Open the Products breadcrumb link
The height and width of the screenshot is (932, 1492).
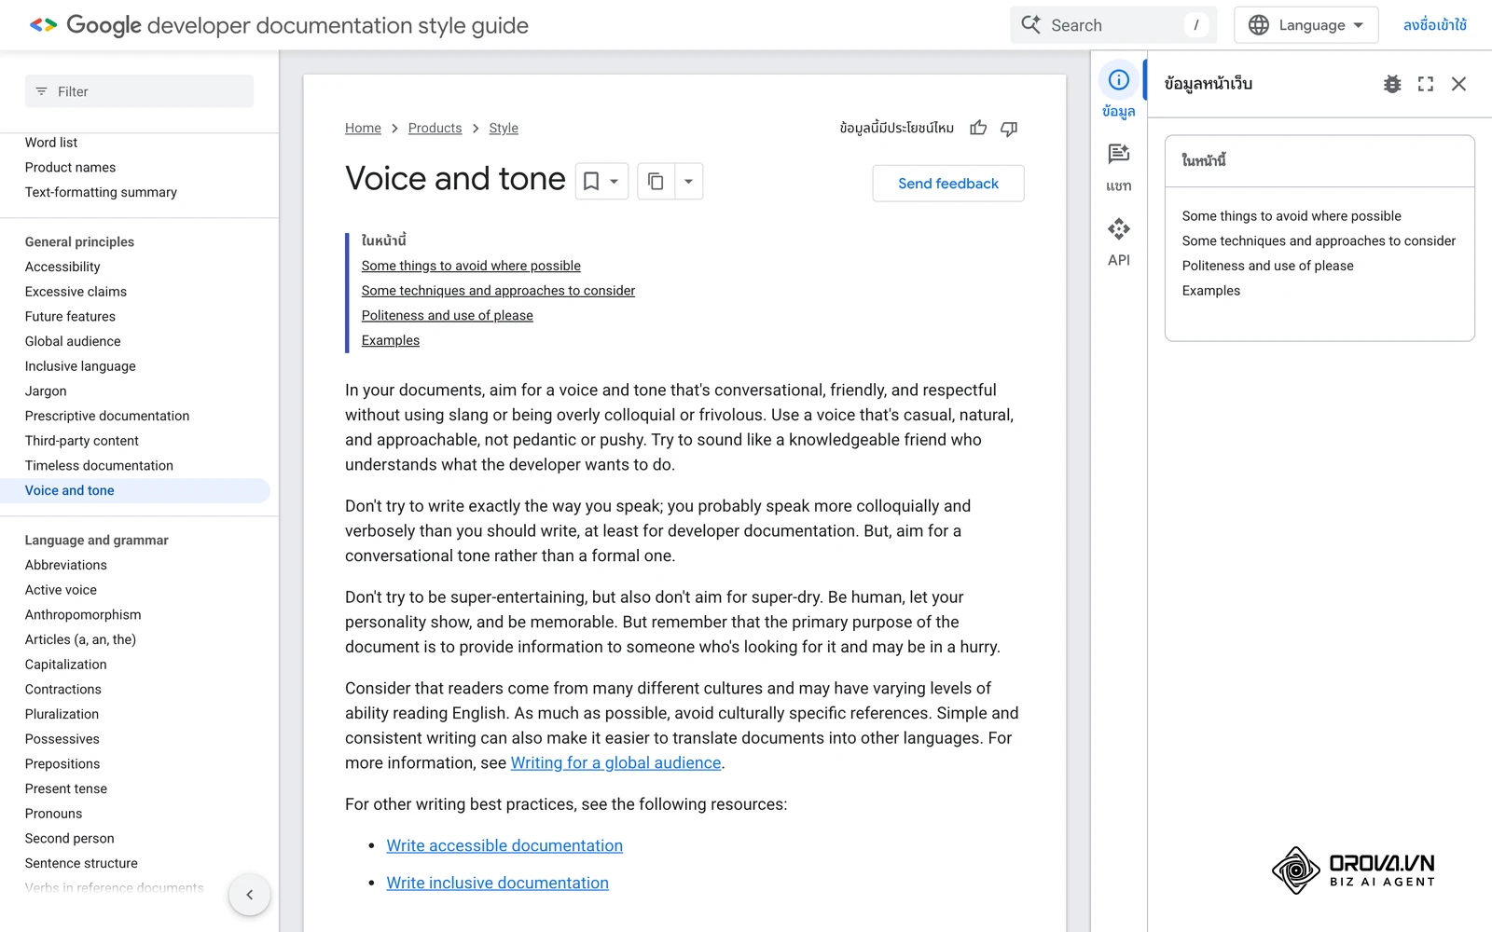[435, 128]
